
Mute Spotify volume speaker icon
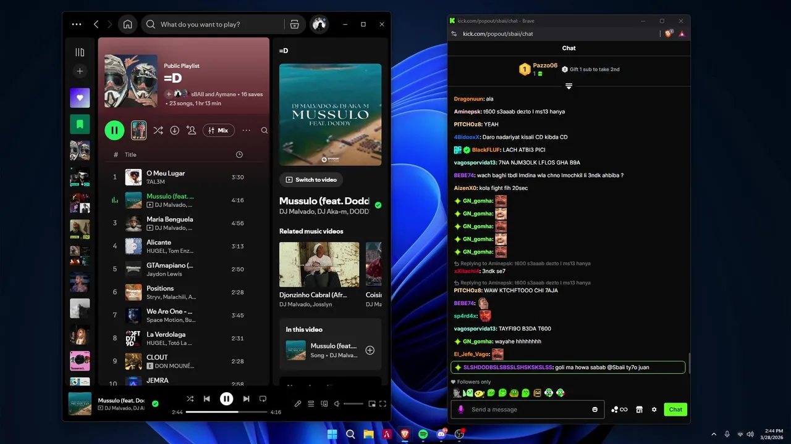(x=337, y=404)
